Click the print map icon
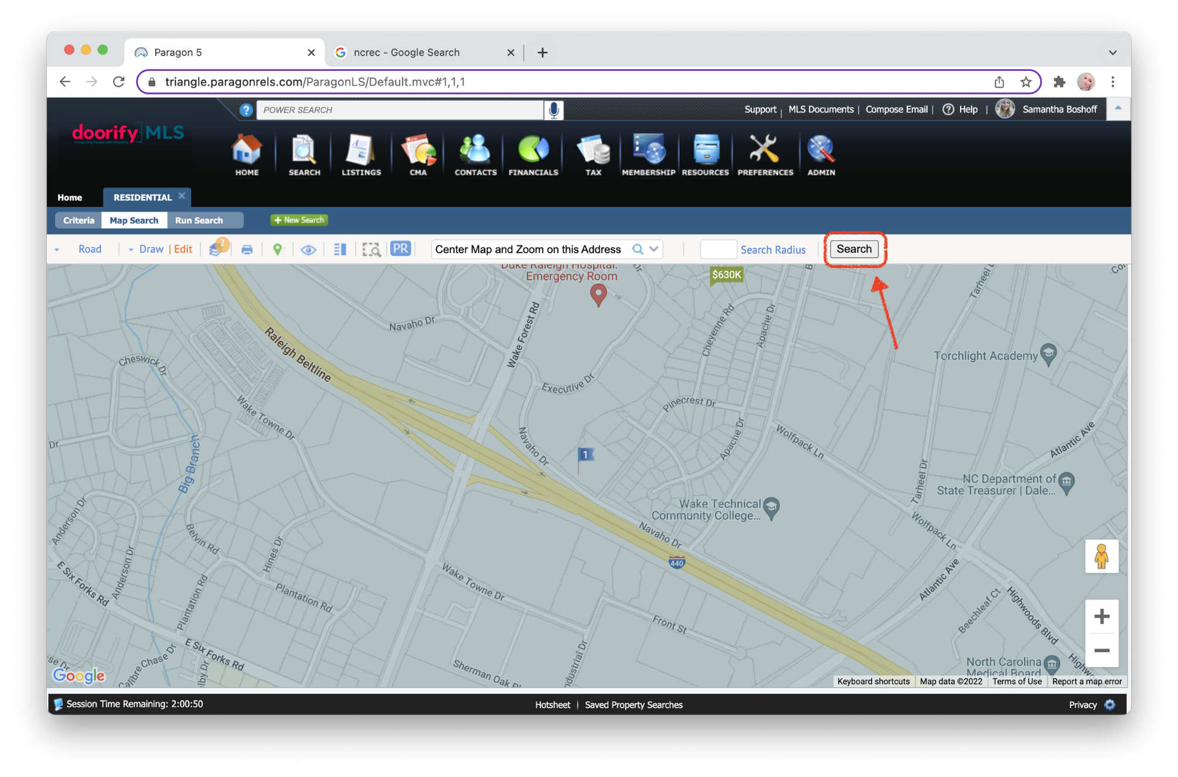This screenshot has width=1178, height=777. click(x=247, y=249)
